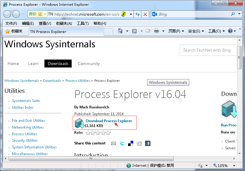Click the Print toolbar icon
Screen dimensions: 245x171
tap(156, 31)
